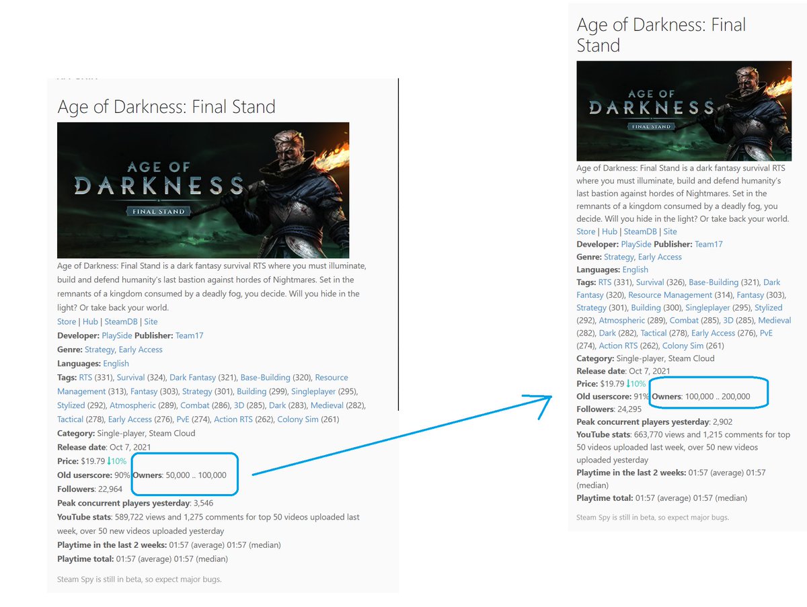Screen dimensions: 807x607
Task: Open the SteamDB link in right panel
Action: pyautogui.click(x=640, y=231)
